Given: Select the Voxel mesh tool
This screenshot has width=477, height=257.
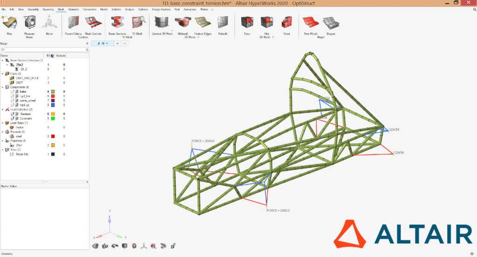Looking at the screenshot, I should click(x=286, y=24).
